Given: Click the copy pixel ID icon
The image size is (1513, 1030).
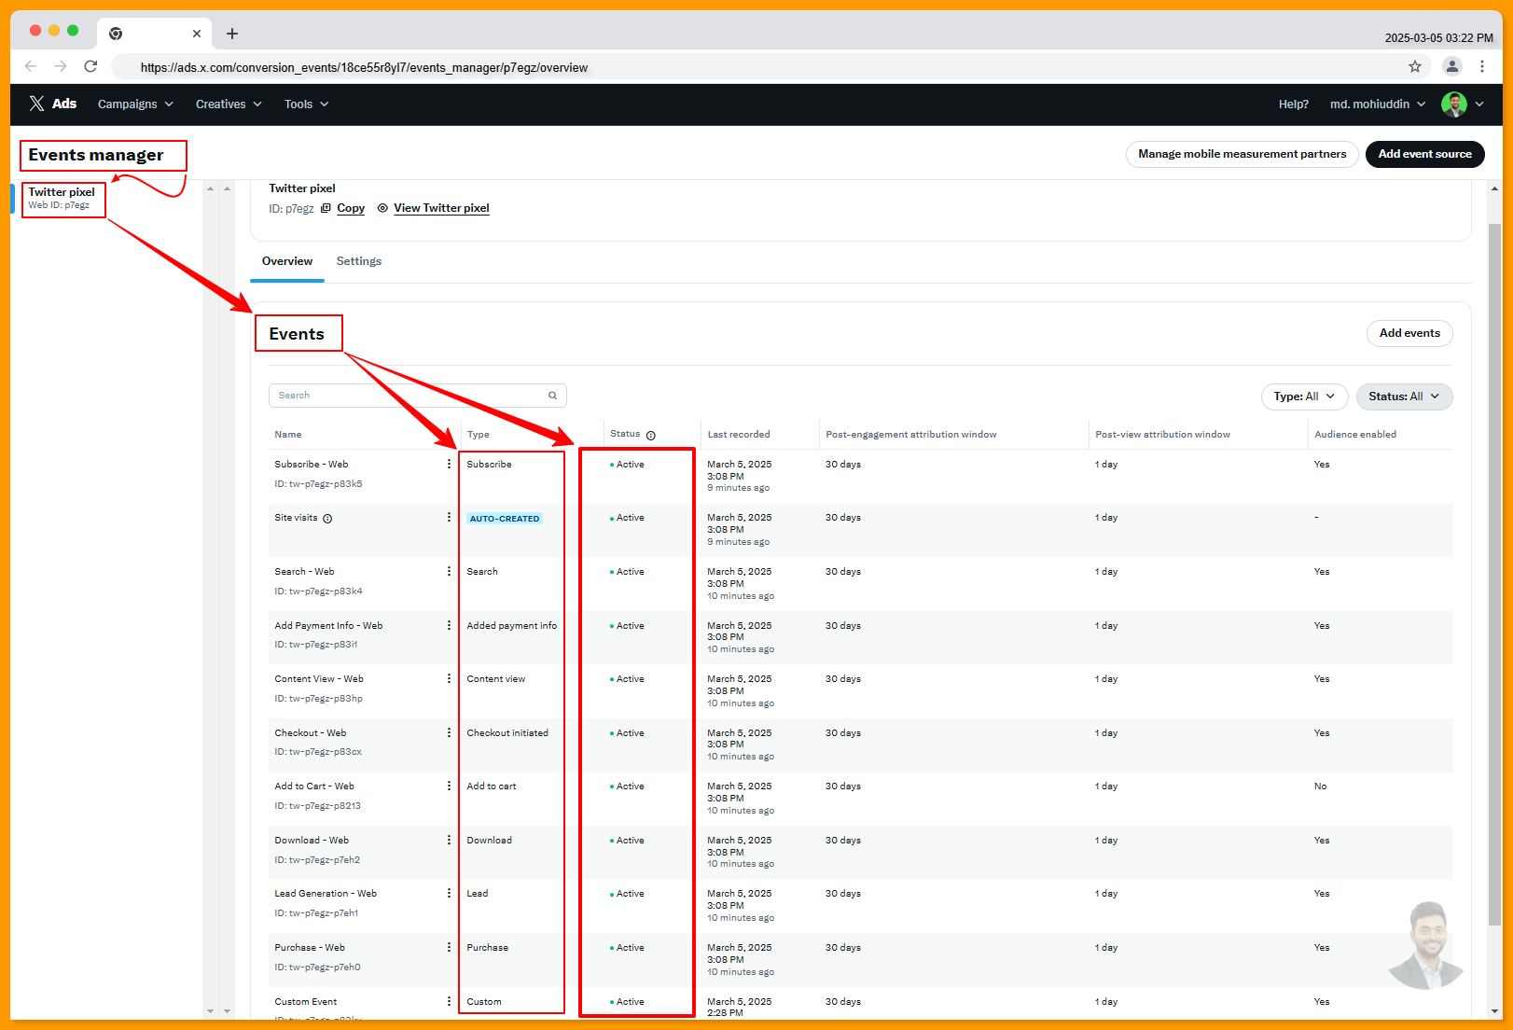Looking at the screenshot, I should [326, 208].
